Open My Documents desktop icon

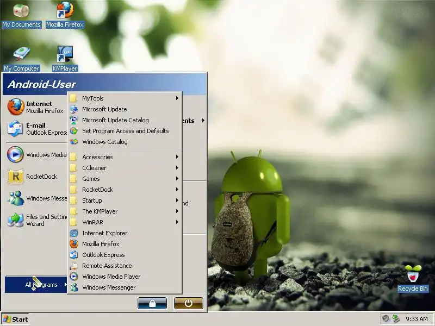click(x=21, y=16)
